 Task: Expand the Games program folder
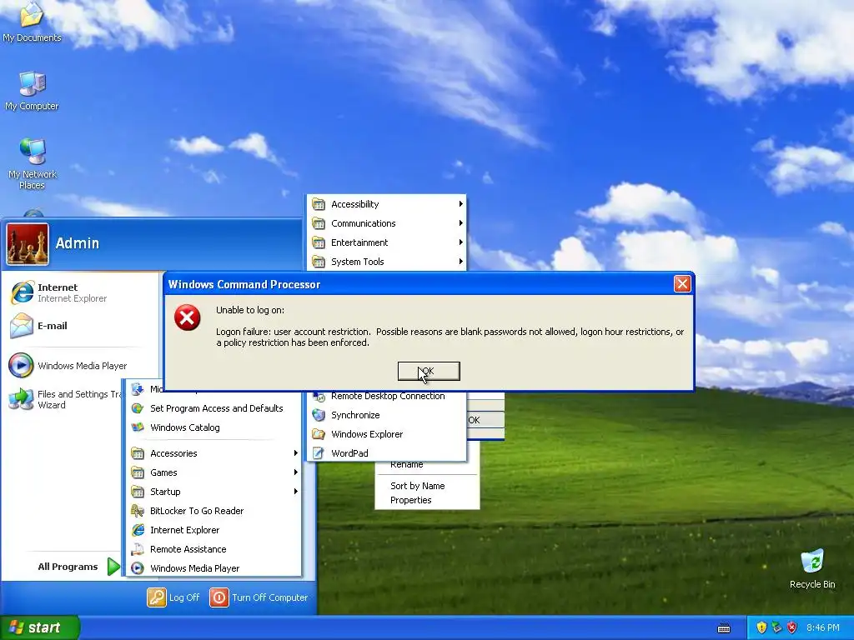point(214,472)
